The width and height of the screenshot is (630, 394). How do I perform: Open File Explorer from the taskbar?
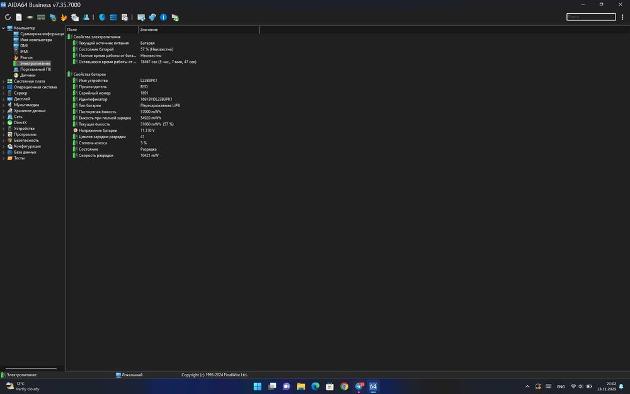[x=301, y=386]
